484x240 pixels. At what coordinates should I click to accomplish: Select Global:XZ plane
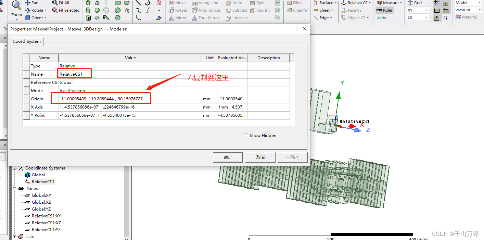tap(41, 202)
